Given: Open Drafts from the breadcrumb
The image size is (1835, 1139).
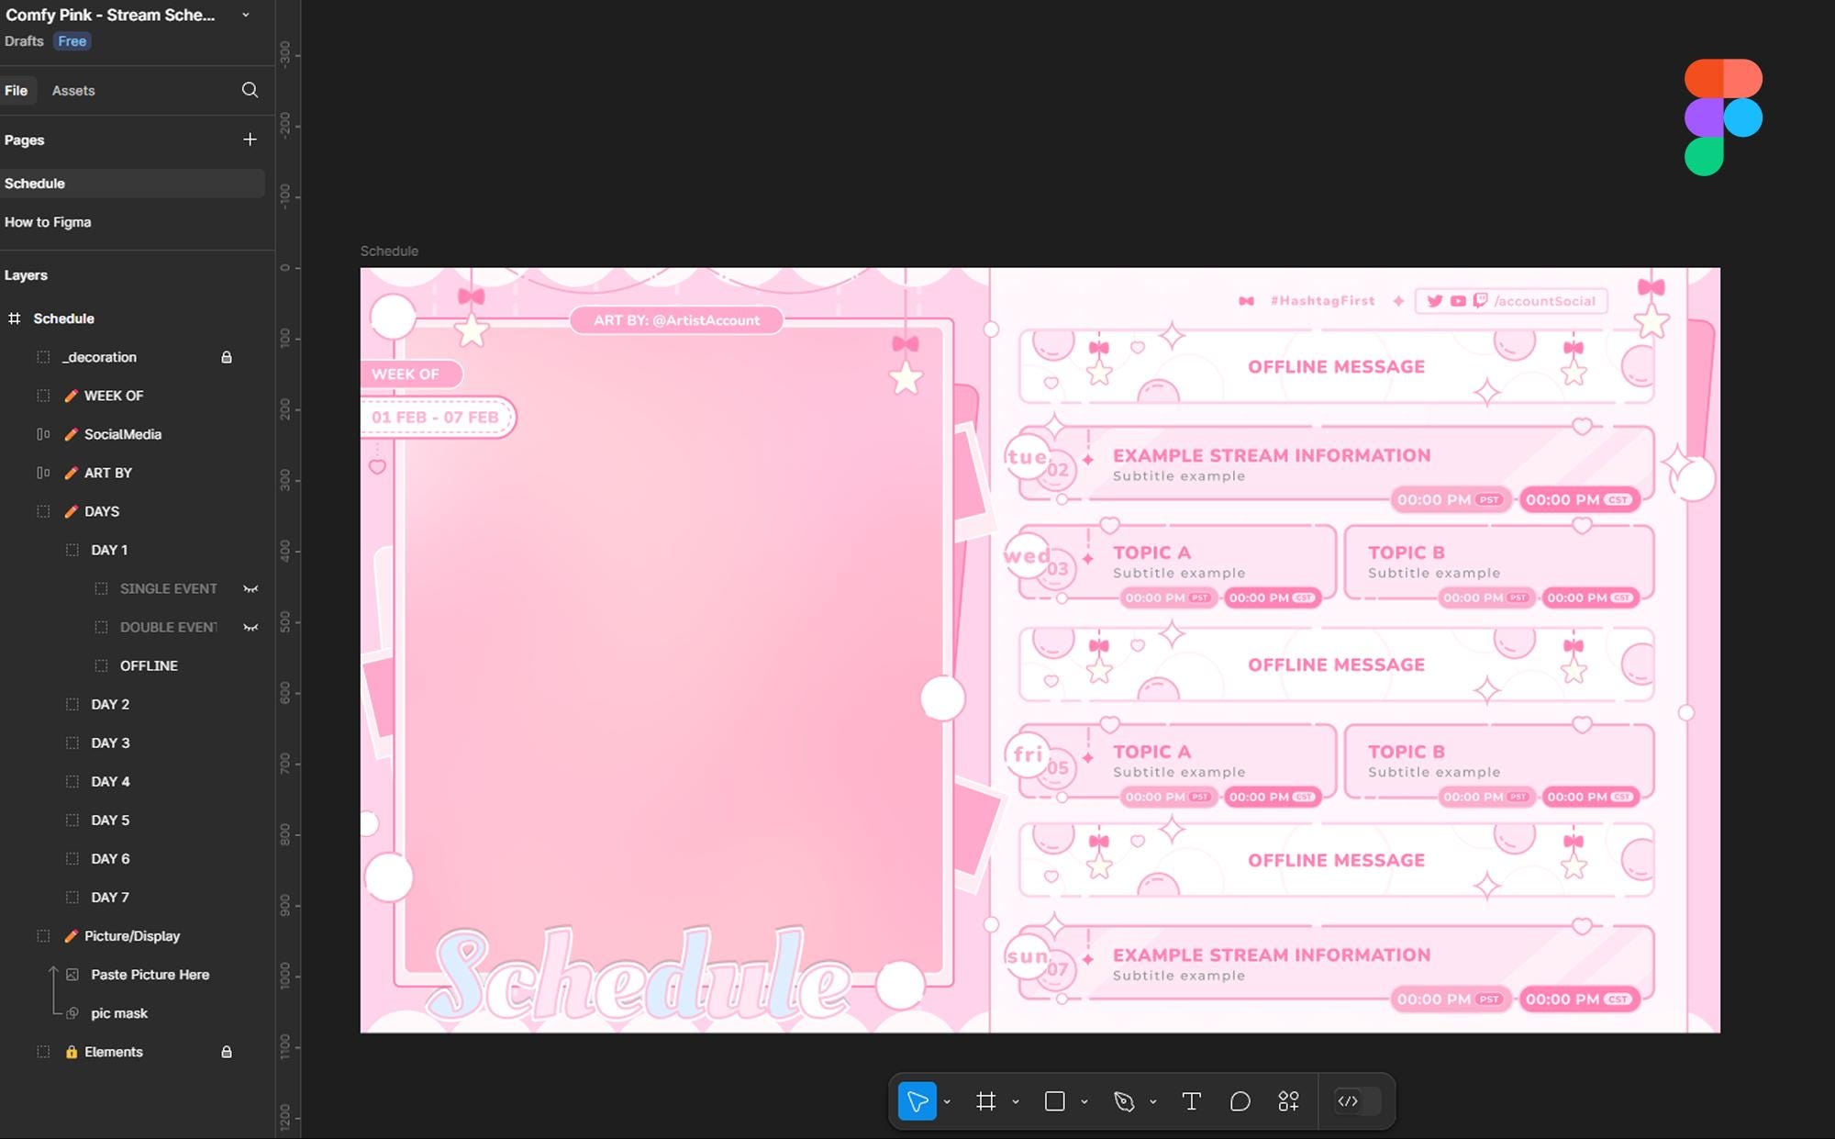Looking at the screenshot, I should [23, 40].
